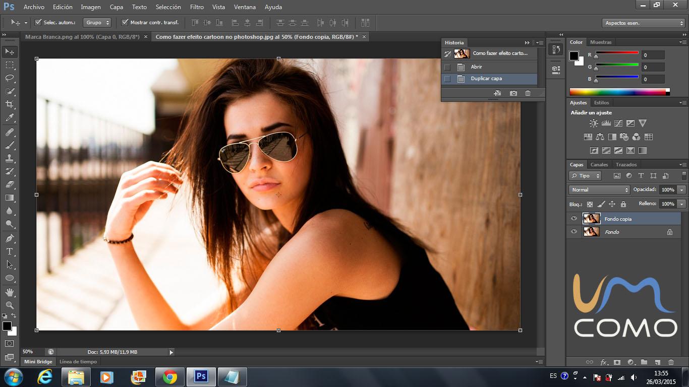689x387 pixels.
Task: Select the Lasso tool
Action: point(9,78)
